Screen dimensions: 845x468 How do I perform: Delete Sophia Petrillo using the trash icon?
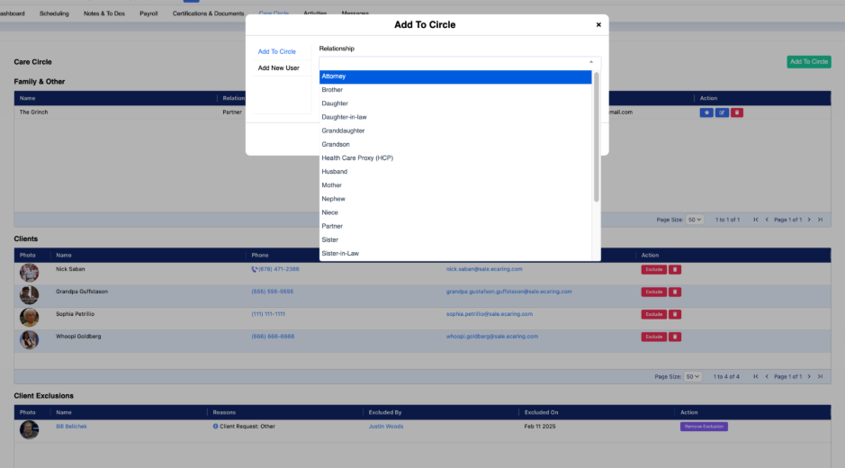tap(675, 314)
